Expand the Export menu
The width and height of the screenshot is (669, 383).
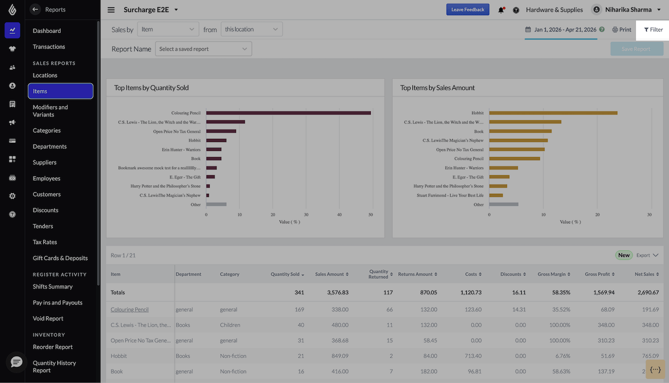point(647,255)
